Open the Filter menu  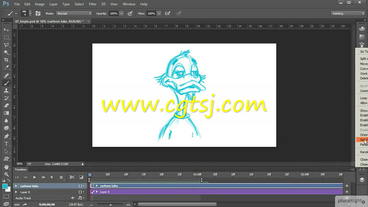(x=92, y=4)
